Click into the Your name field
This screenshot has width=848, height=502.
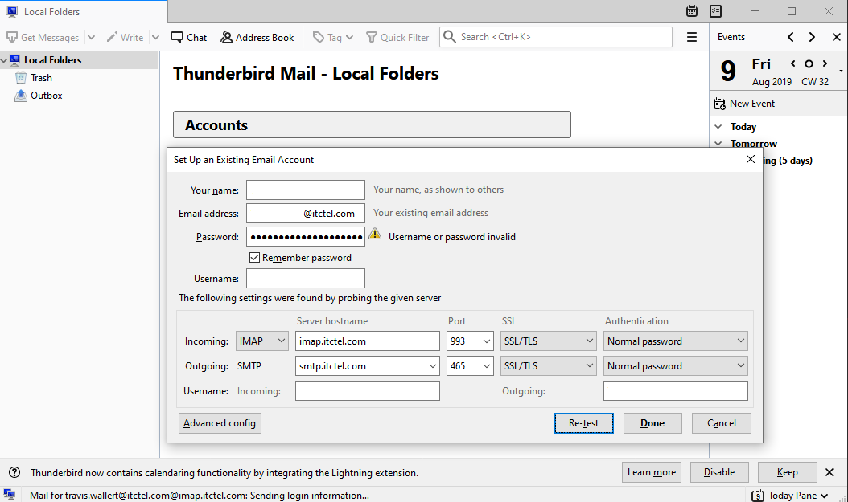point(305,190)
